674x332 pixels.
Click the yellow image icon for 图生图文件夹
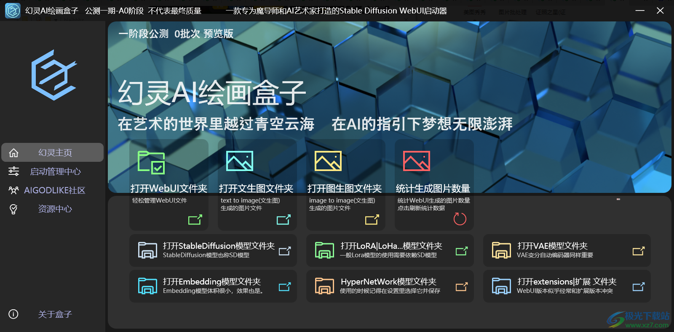click(x=328, y=161)
